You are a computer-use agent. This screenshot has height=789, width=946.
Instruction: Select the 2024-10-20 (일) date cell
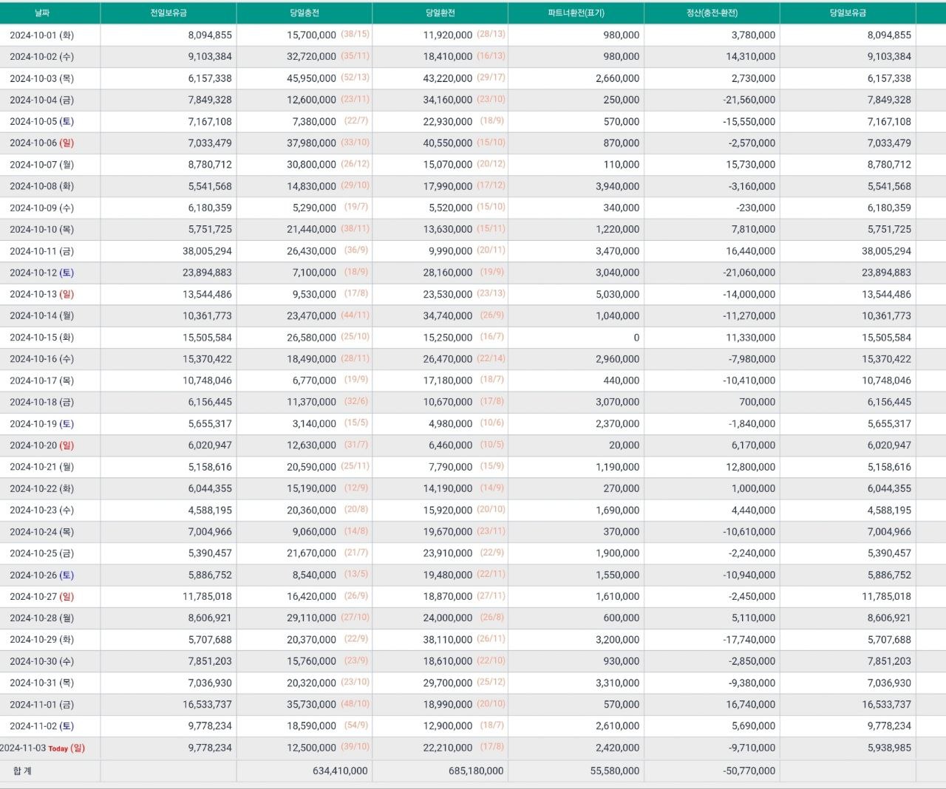tap(42, 445)
